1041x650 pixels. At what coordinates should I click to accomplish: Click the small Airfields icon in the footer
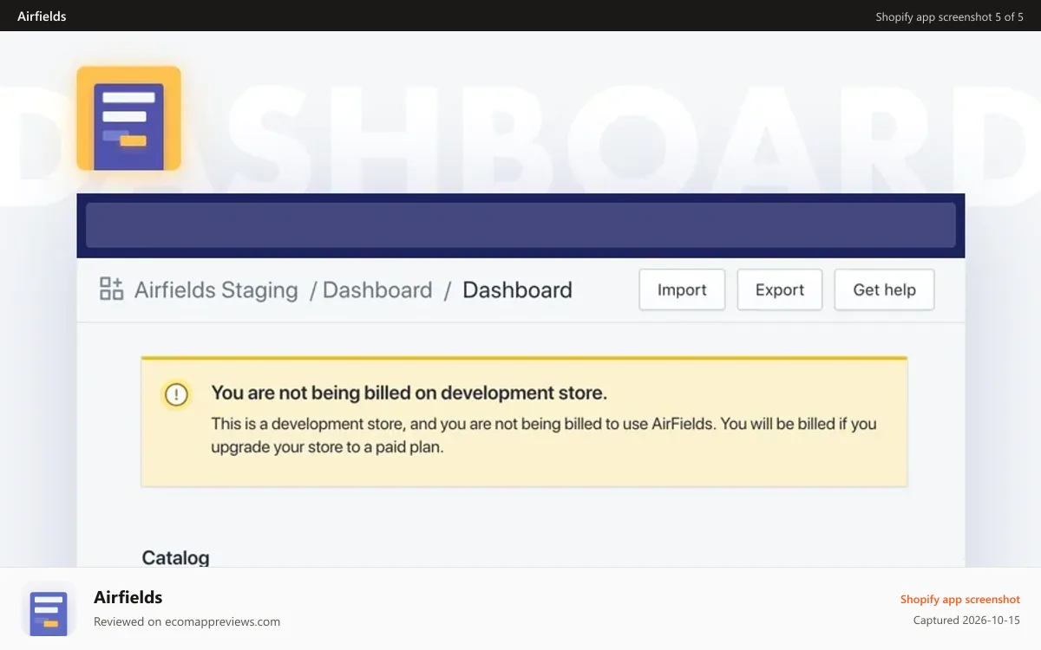click(x=49, y=609)
